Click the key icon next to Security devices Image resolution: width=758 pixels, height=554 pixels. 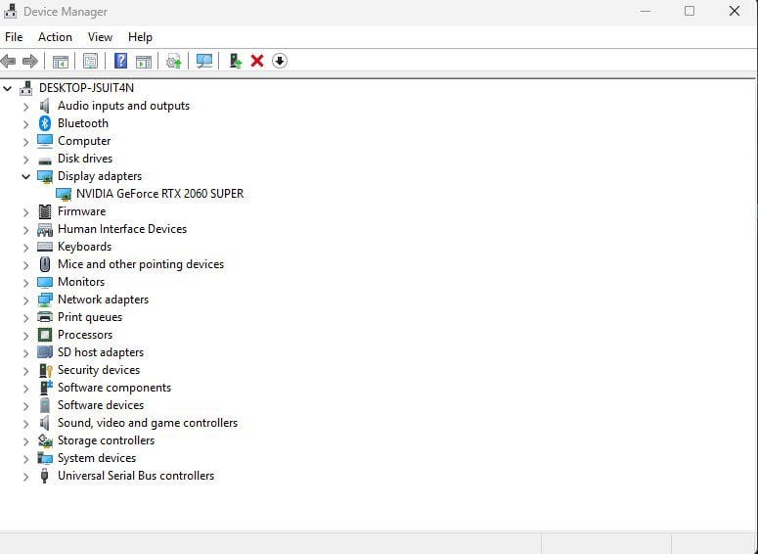point(45,370)
